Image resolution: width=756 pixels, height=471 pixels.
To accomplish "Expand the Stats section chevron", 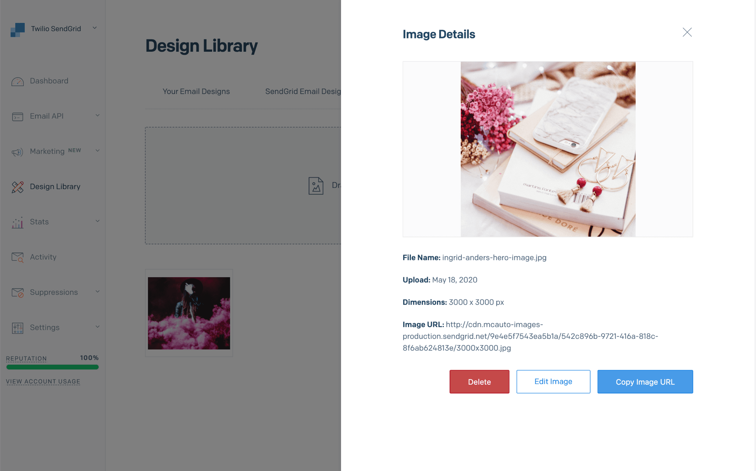I will [x=97, y=221].
